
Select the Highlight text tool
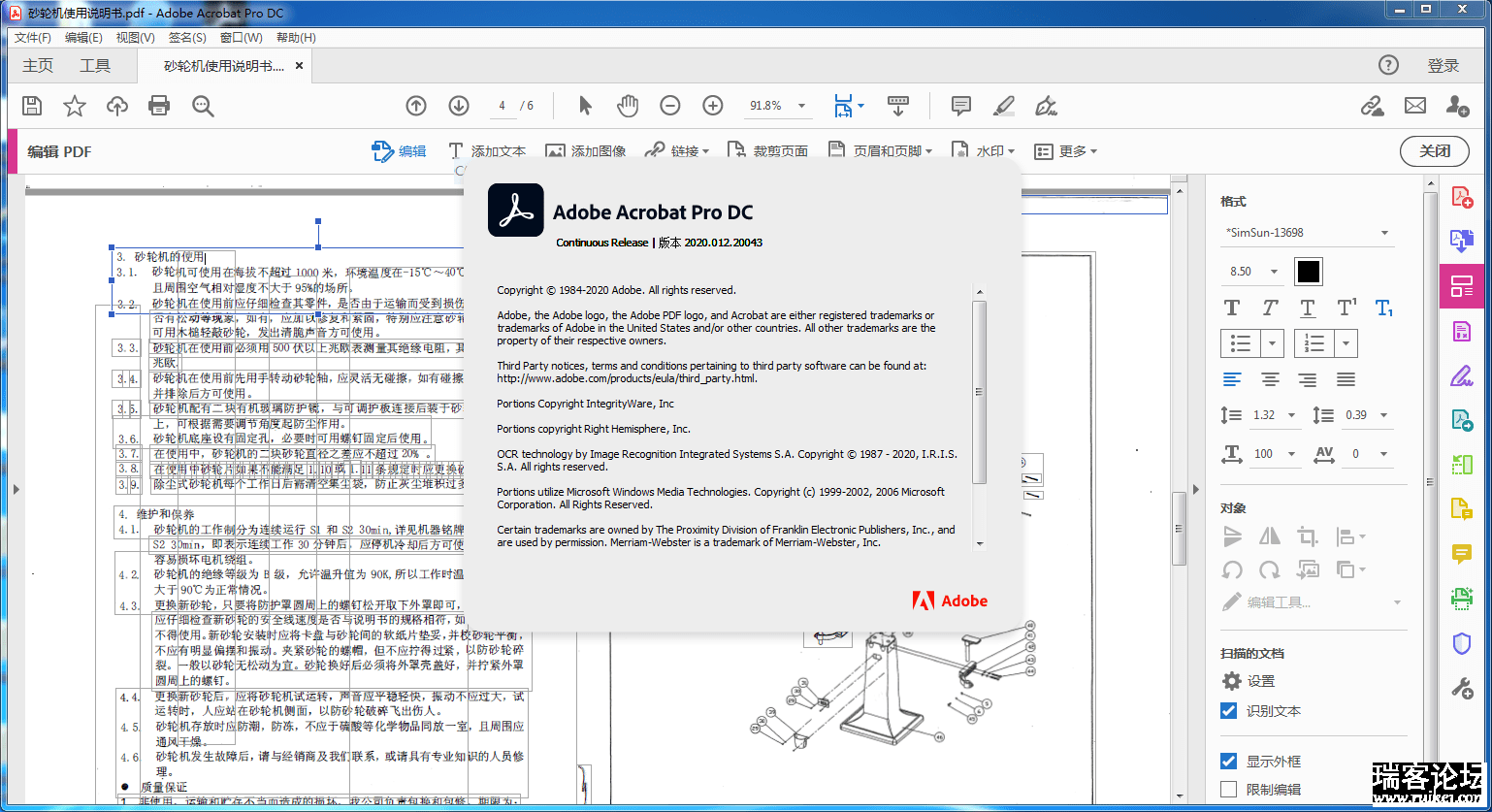(1004, 106)
